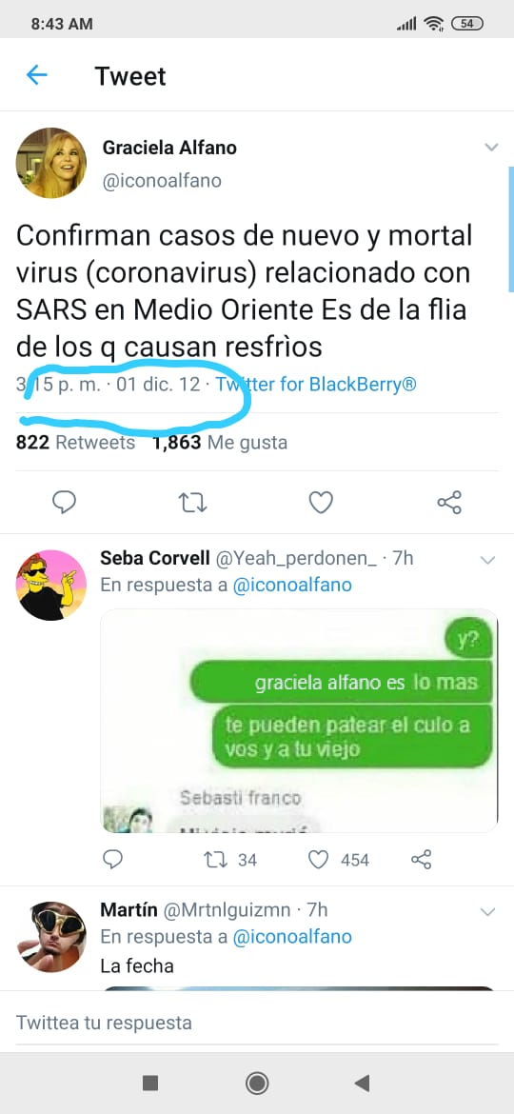Image resolution: width=514 pixels, height=1114 pixels.
Task: Tap the Twittea tu respuesta field
Action: pos(257,1023)
